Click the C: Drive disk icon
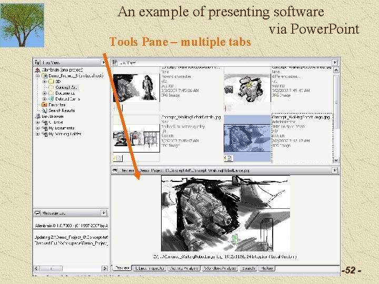The image size is (379, 284). click(x=44, y=122)
